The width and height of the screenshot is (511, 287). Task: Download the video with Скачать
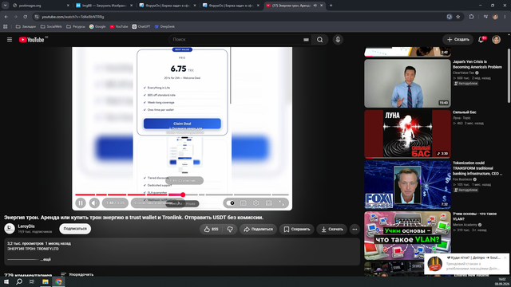tap(332, 229)
